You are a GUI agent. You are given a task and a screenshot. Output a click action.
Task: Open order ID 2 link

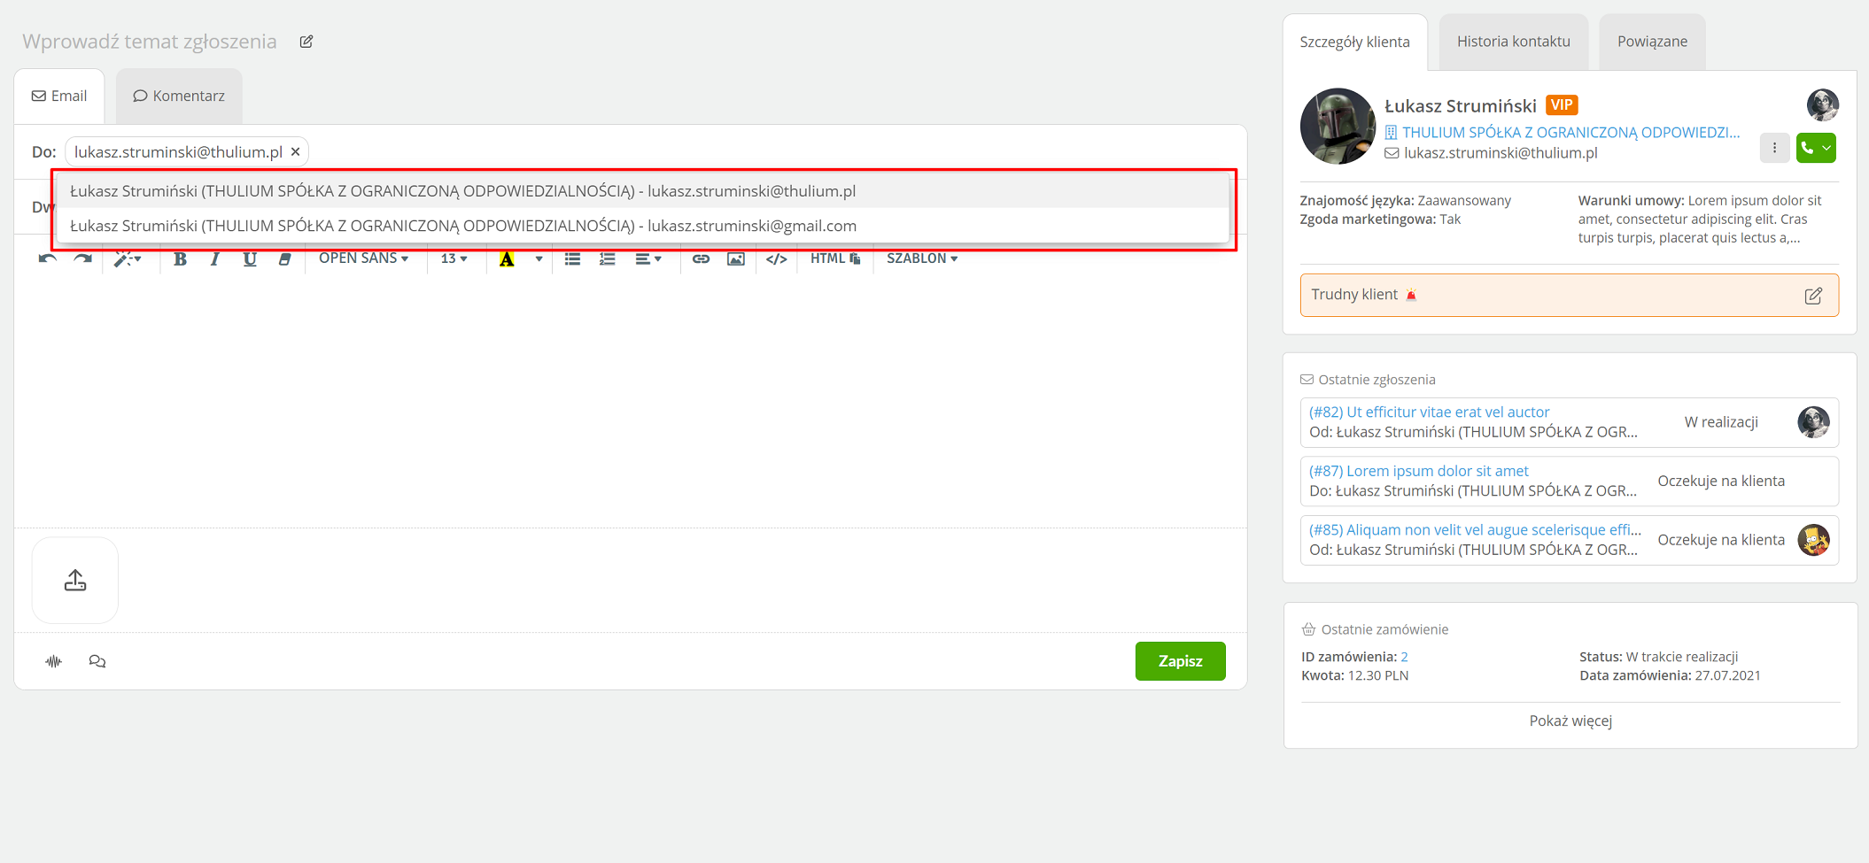1404,657
